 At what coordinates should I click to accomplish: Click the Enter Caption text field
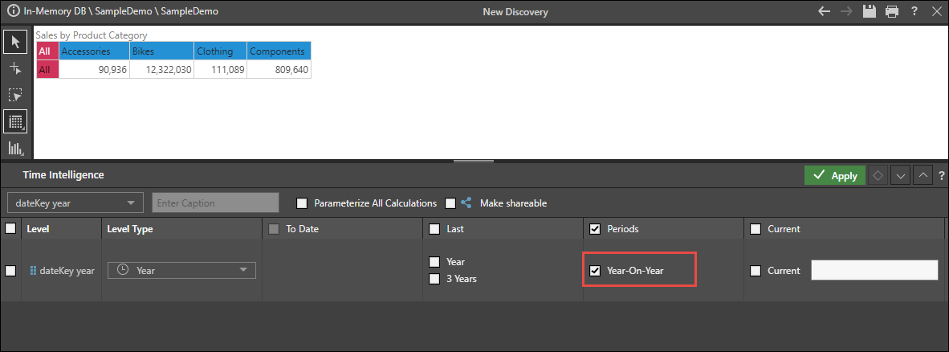[215, 203]
